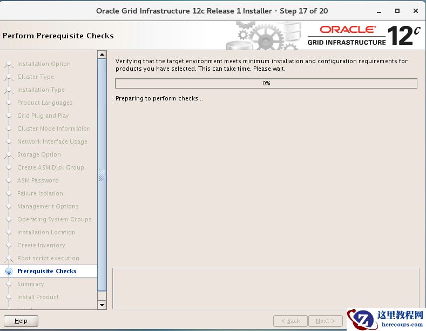Click the Help button
426x331 pixels.
coord(21,321)
